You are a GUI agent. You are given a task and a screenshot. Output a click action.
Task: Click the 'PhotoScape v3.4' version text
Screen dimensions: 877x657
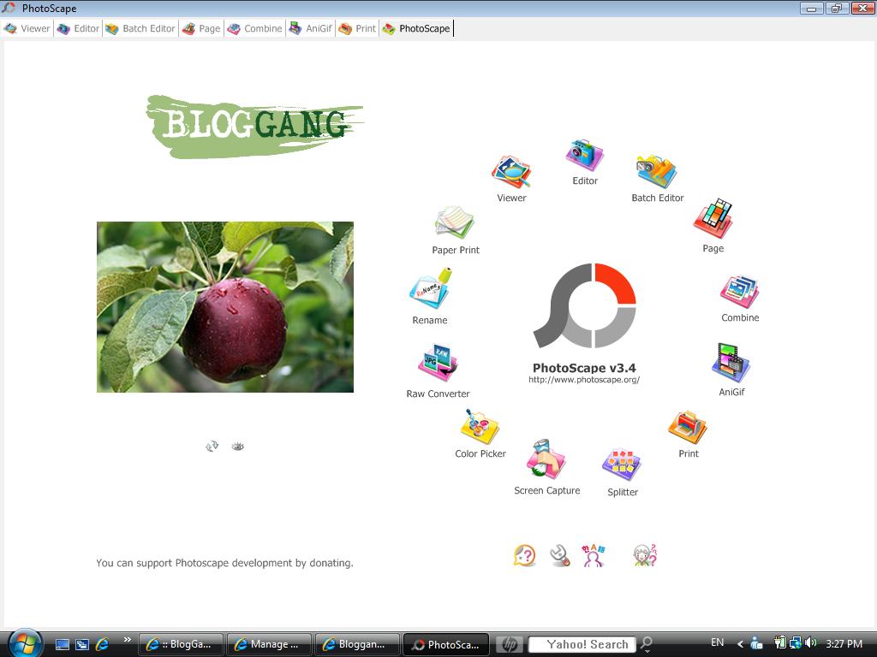pyautogui.click(x=584, y=368)
